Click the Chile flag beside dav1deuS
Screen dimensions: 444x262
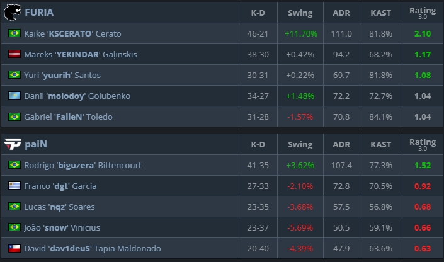point(14,248)
